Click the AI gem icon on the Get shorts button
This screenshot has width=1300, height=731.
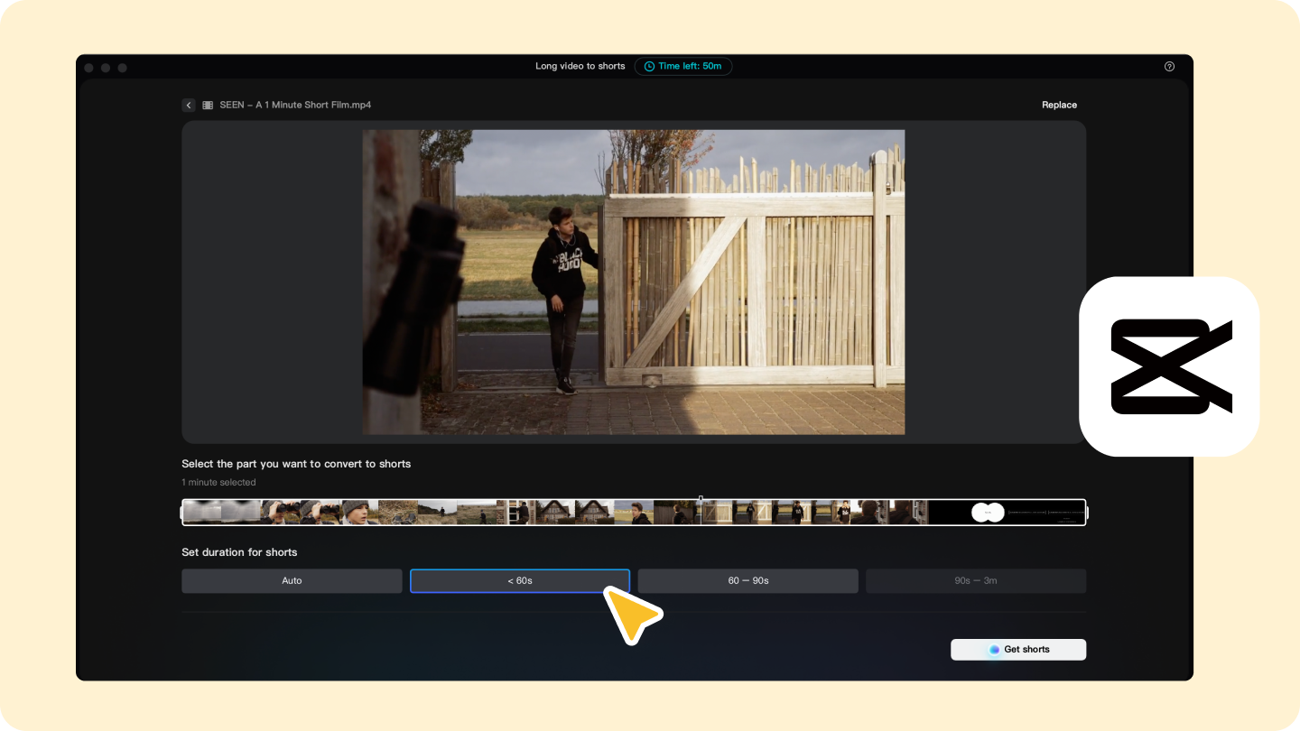(x=993, y=649)
